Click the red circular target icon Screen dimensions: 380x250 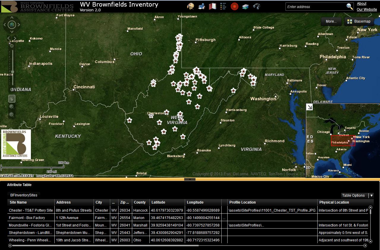point(234,6)
